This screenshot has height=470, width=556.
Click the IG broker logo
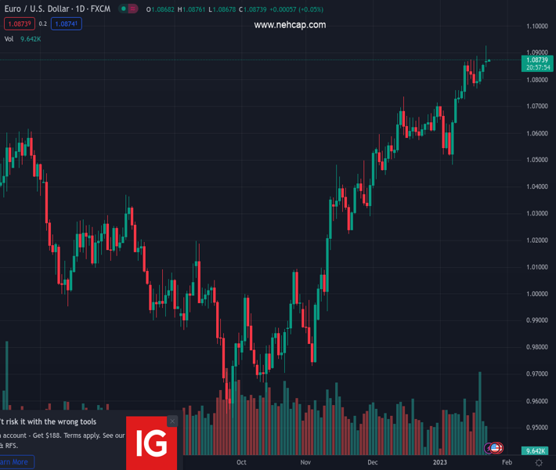(151, 443)
